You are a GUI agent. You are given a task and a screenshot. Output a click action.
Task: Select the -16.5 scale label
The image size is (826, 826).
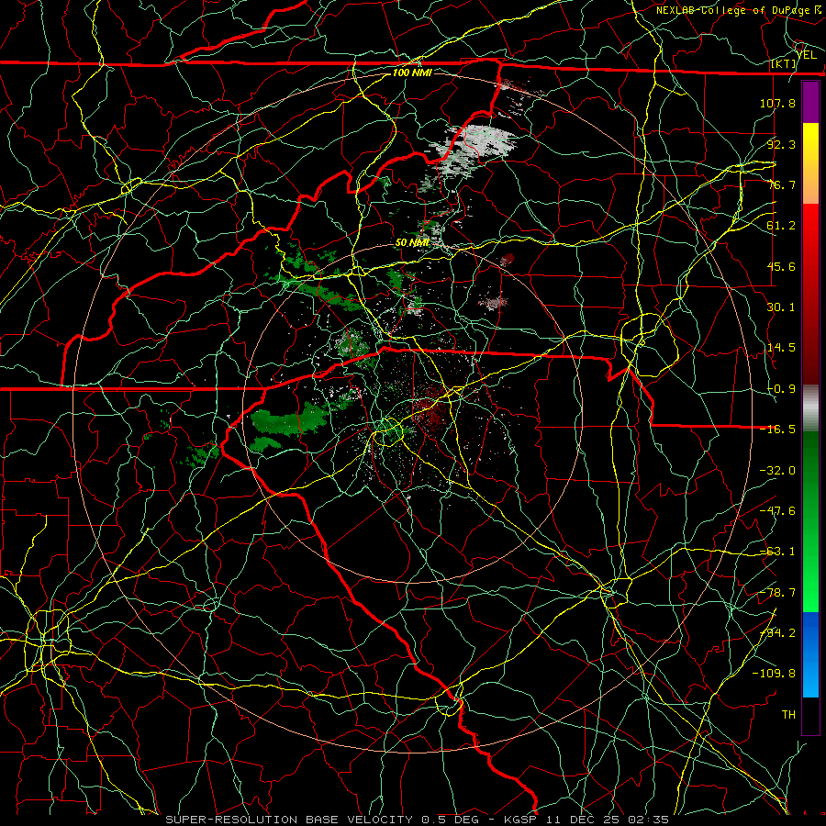777,430
